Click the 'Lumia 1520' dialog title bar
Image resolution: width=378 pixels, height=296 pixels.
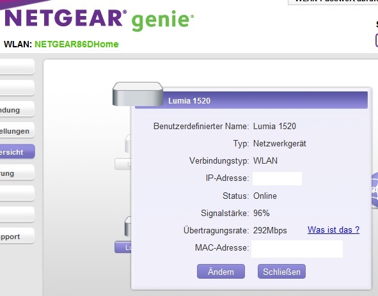coord(251,100)
